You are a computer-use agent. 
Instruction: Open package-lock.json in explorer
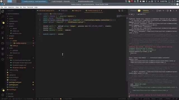[x=15, y=82]
